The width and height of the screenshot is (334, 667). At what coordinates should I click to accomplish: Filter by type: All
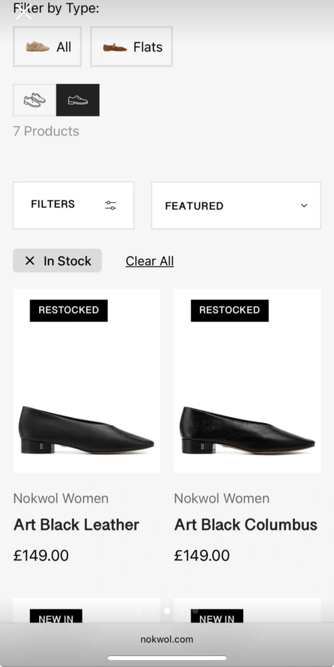pos(48,47)
